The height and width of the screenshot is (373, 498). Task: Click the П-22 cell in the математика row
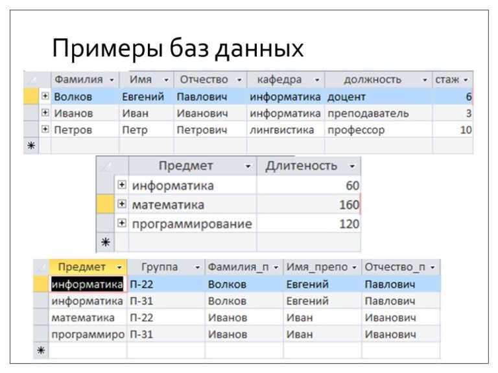tap(166, 317)
